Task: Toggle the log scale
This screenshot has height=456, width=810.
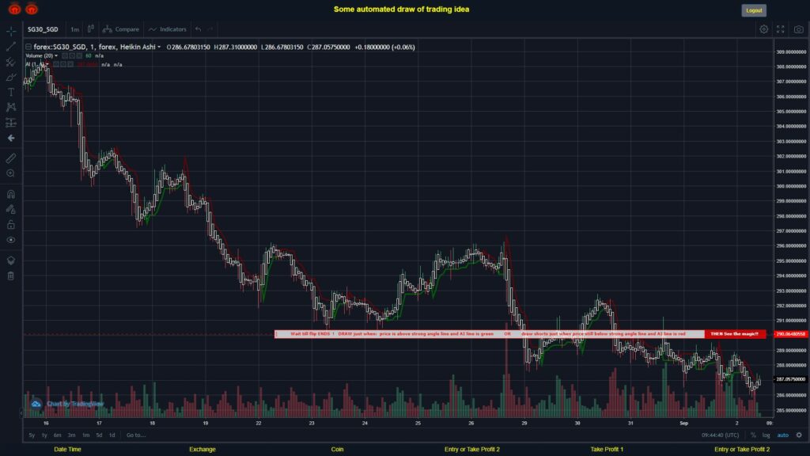Action: coord(766,435)
